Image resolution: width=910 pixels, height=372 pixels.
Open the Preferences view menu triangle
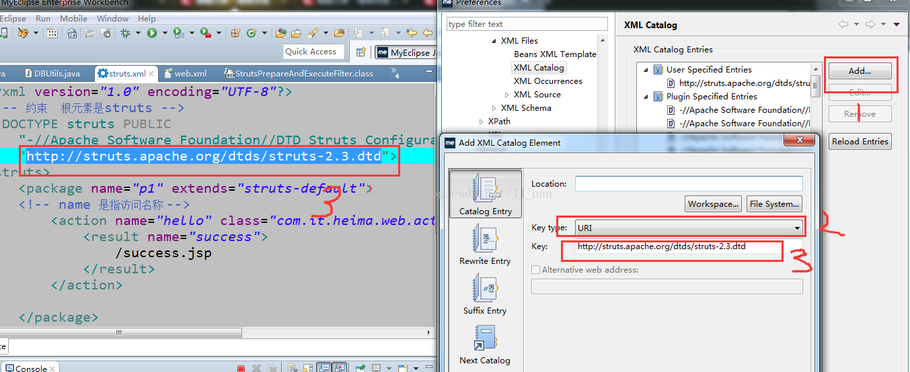(897, 25)
